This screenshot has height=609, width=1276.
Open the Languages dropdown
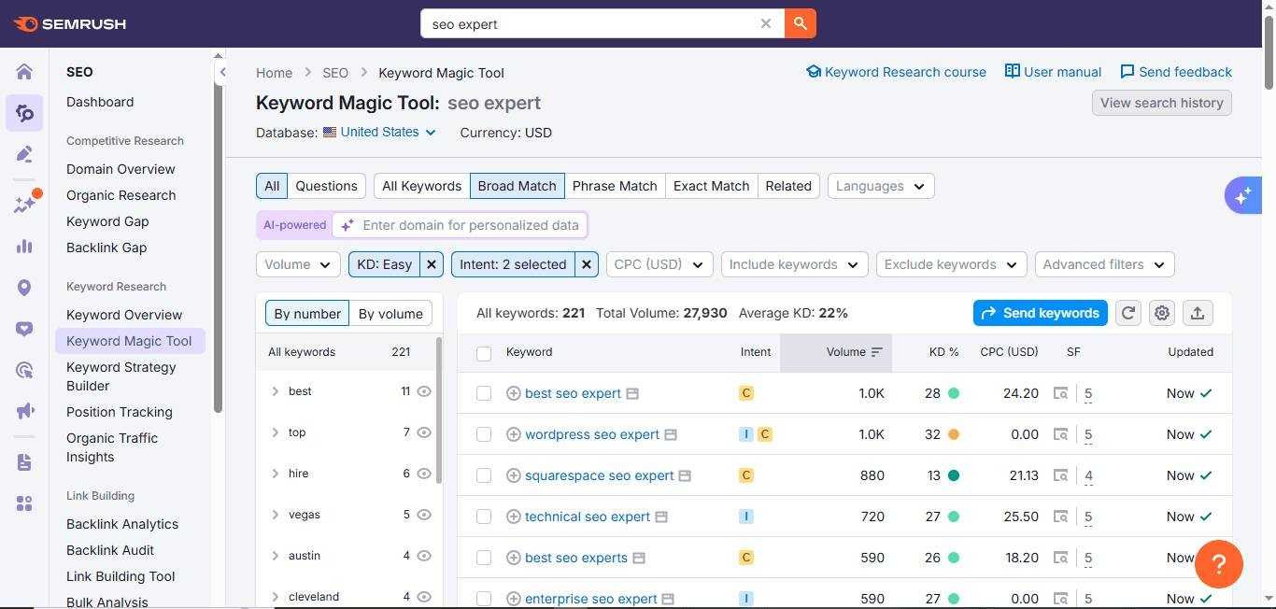click(x=878, y=186)
